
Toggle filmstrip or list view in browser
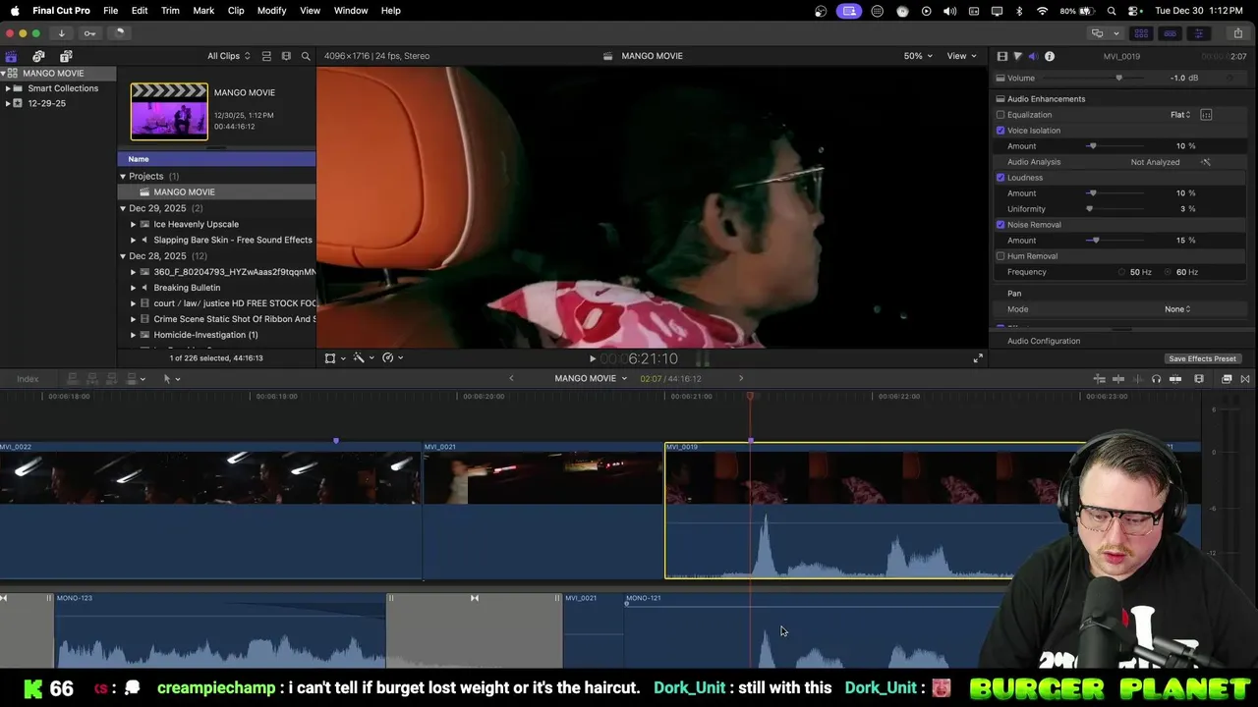266,56
